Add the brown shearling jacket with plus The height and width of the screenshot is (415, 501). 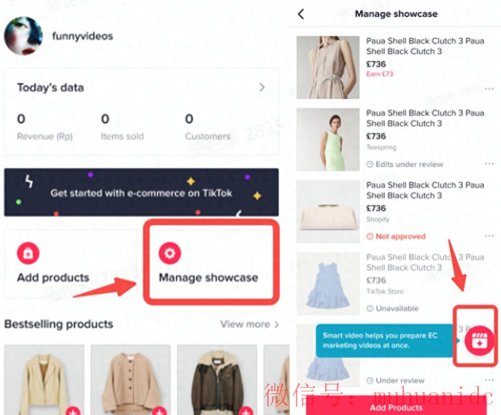[x=246, y=411]
